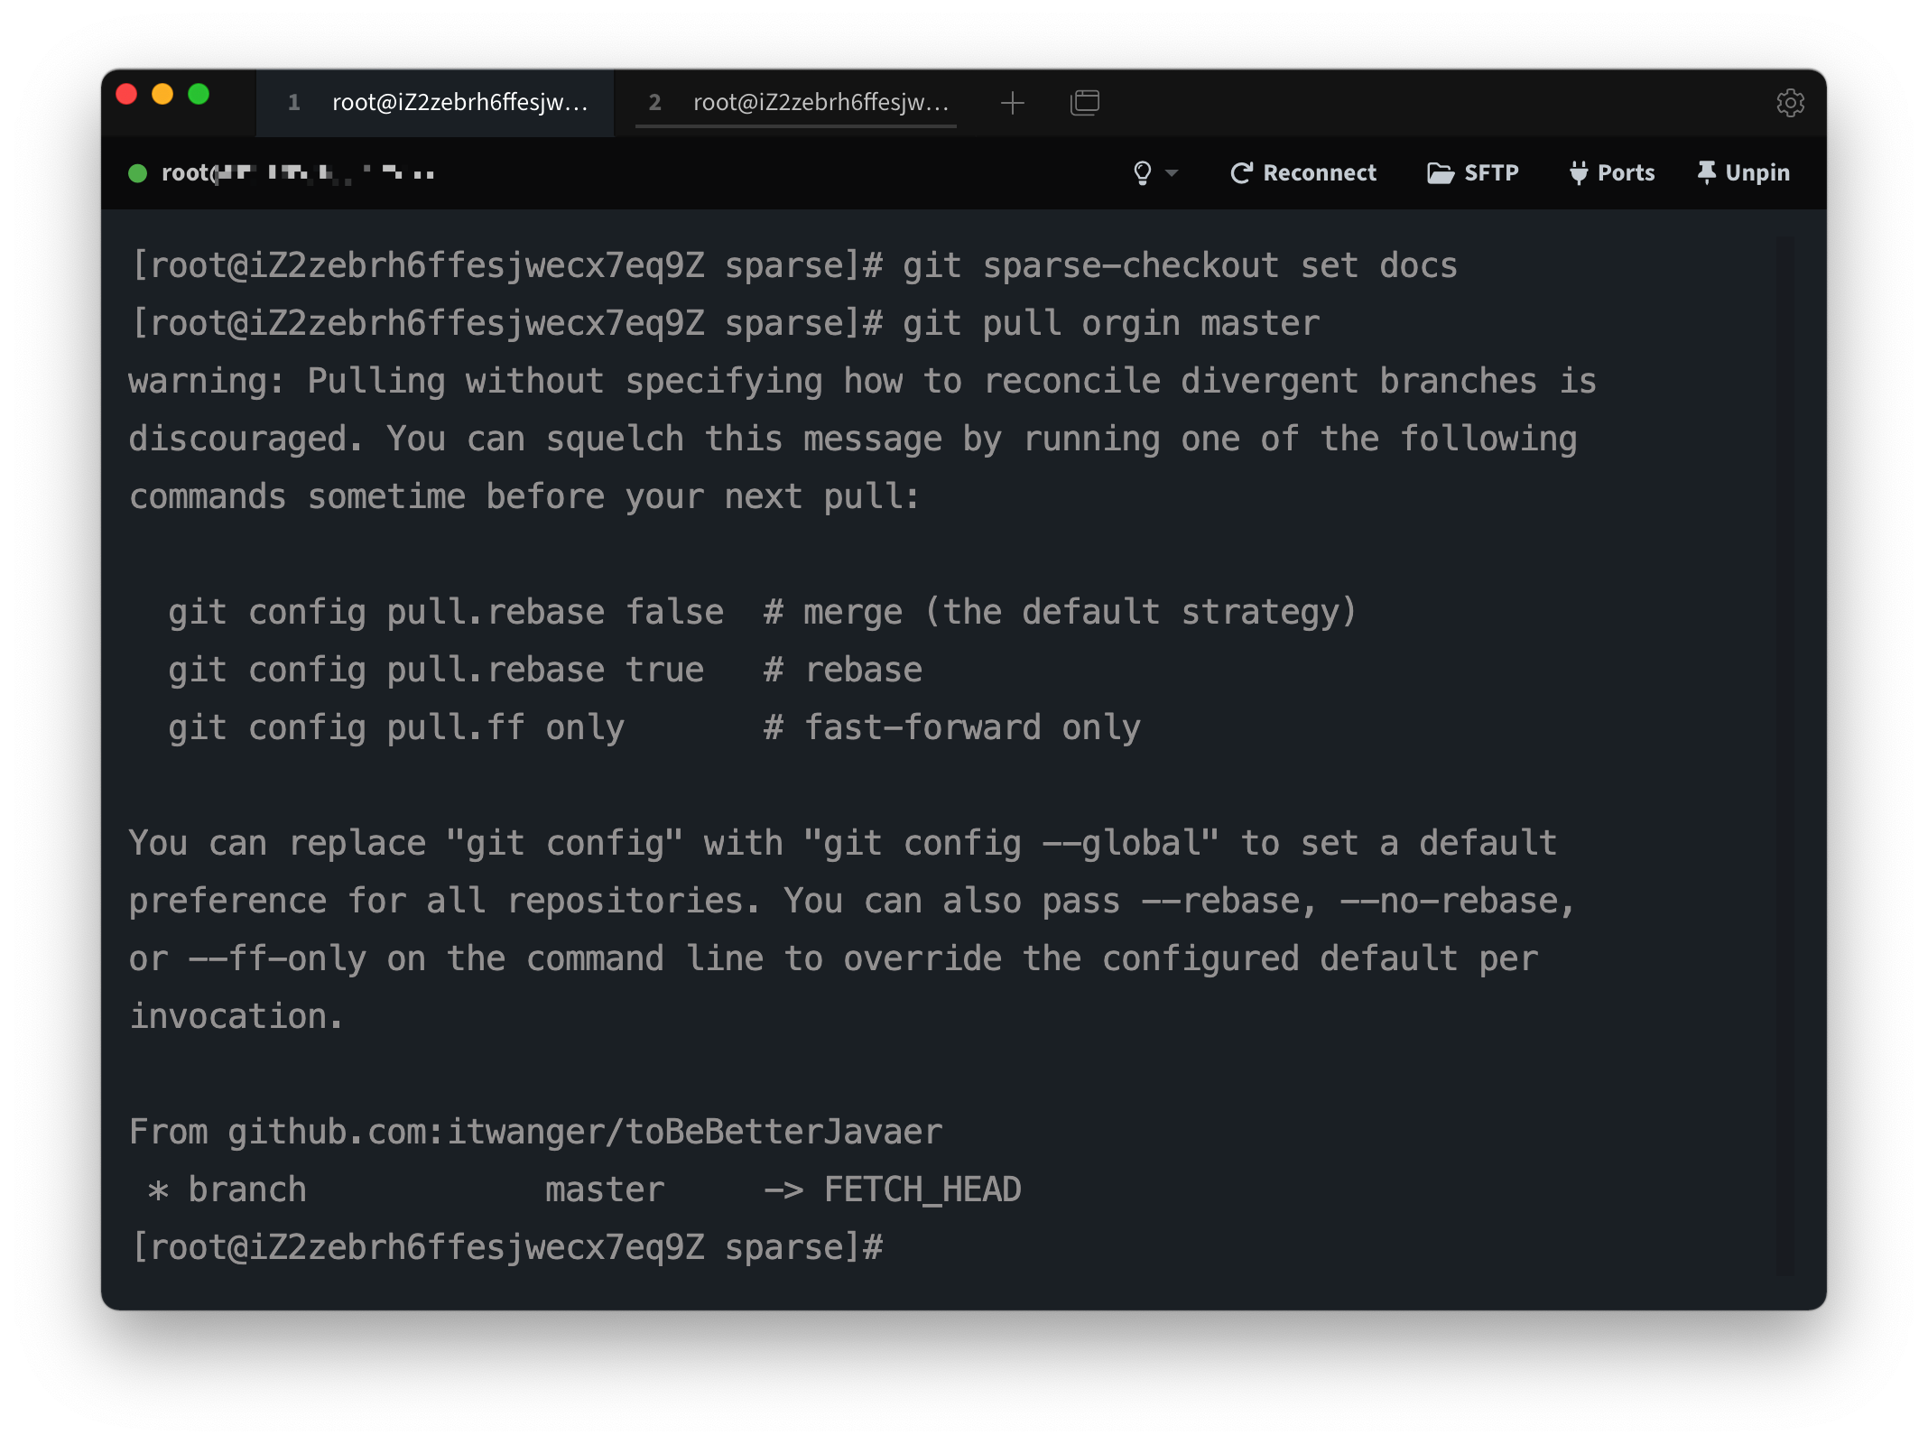Open the SFTP panel button

pos(1491,172)
